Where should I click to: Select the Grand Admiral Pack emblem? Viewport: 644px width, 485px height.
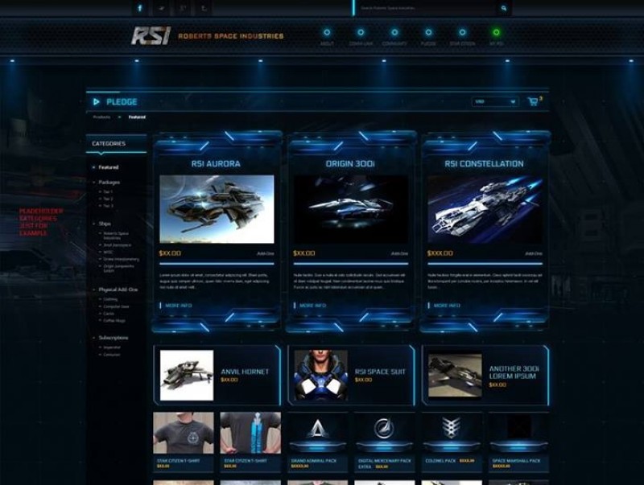click(317, 430)
